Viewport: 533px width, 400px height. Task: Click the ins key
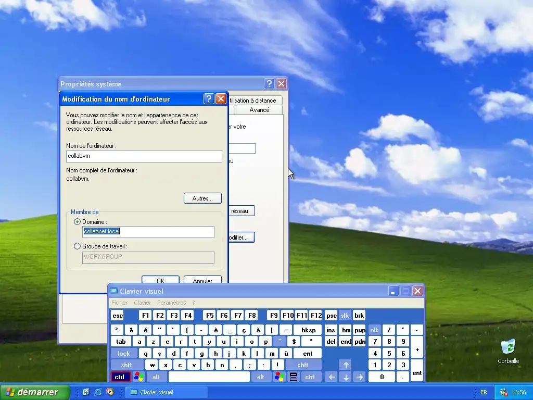331,330
